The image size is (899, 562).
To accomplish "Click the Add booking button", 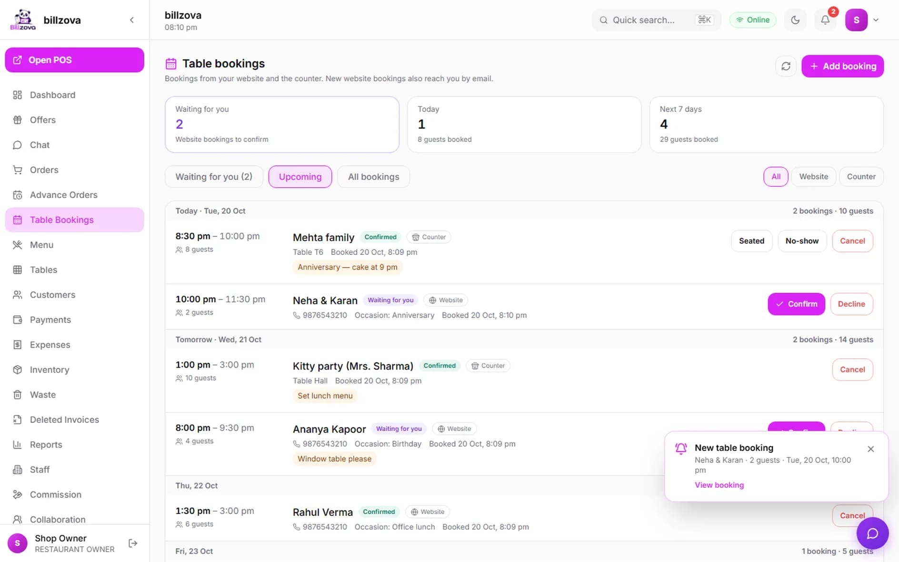I will 842,66.
